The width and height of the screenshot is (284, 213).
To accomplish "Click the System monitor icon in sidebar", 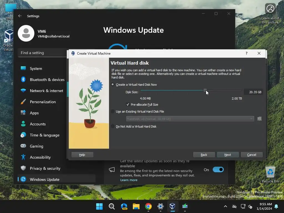I will 23,68.
